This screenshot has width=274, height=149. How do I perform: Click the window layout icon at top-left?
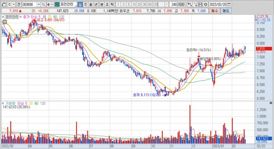click(4, 4)
